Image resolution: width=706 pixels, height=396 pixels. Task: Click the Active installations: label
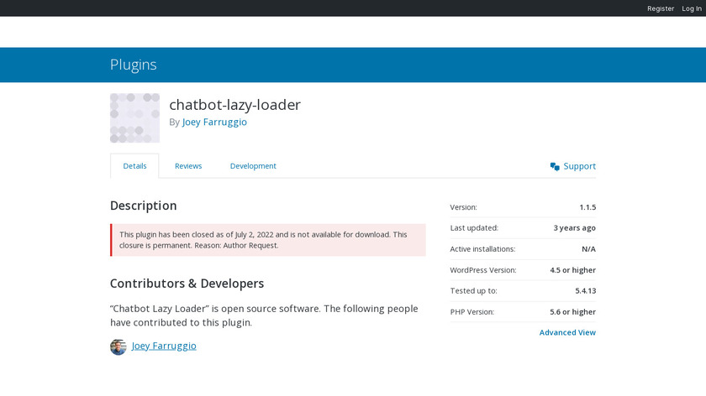482,249
